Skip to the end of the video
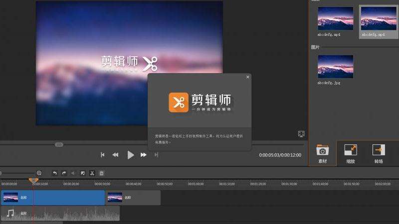The width and height of the screenshot is (399, 224). [156, 155]
